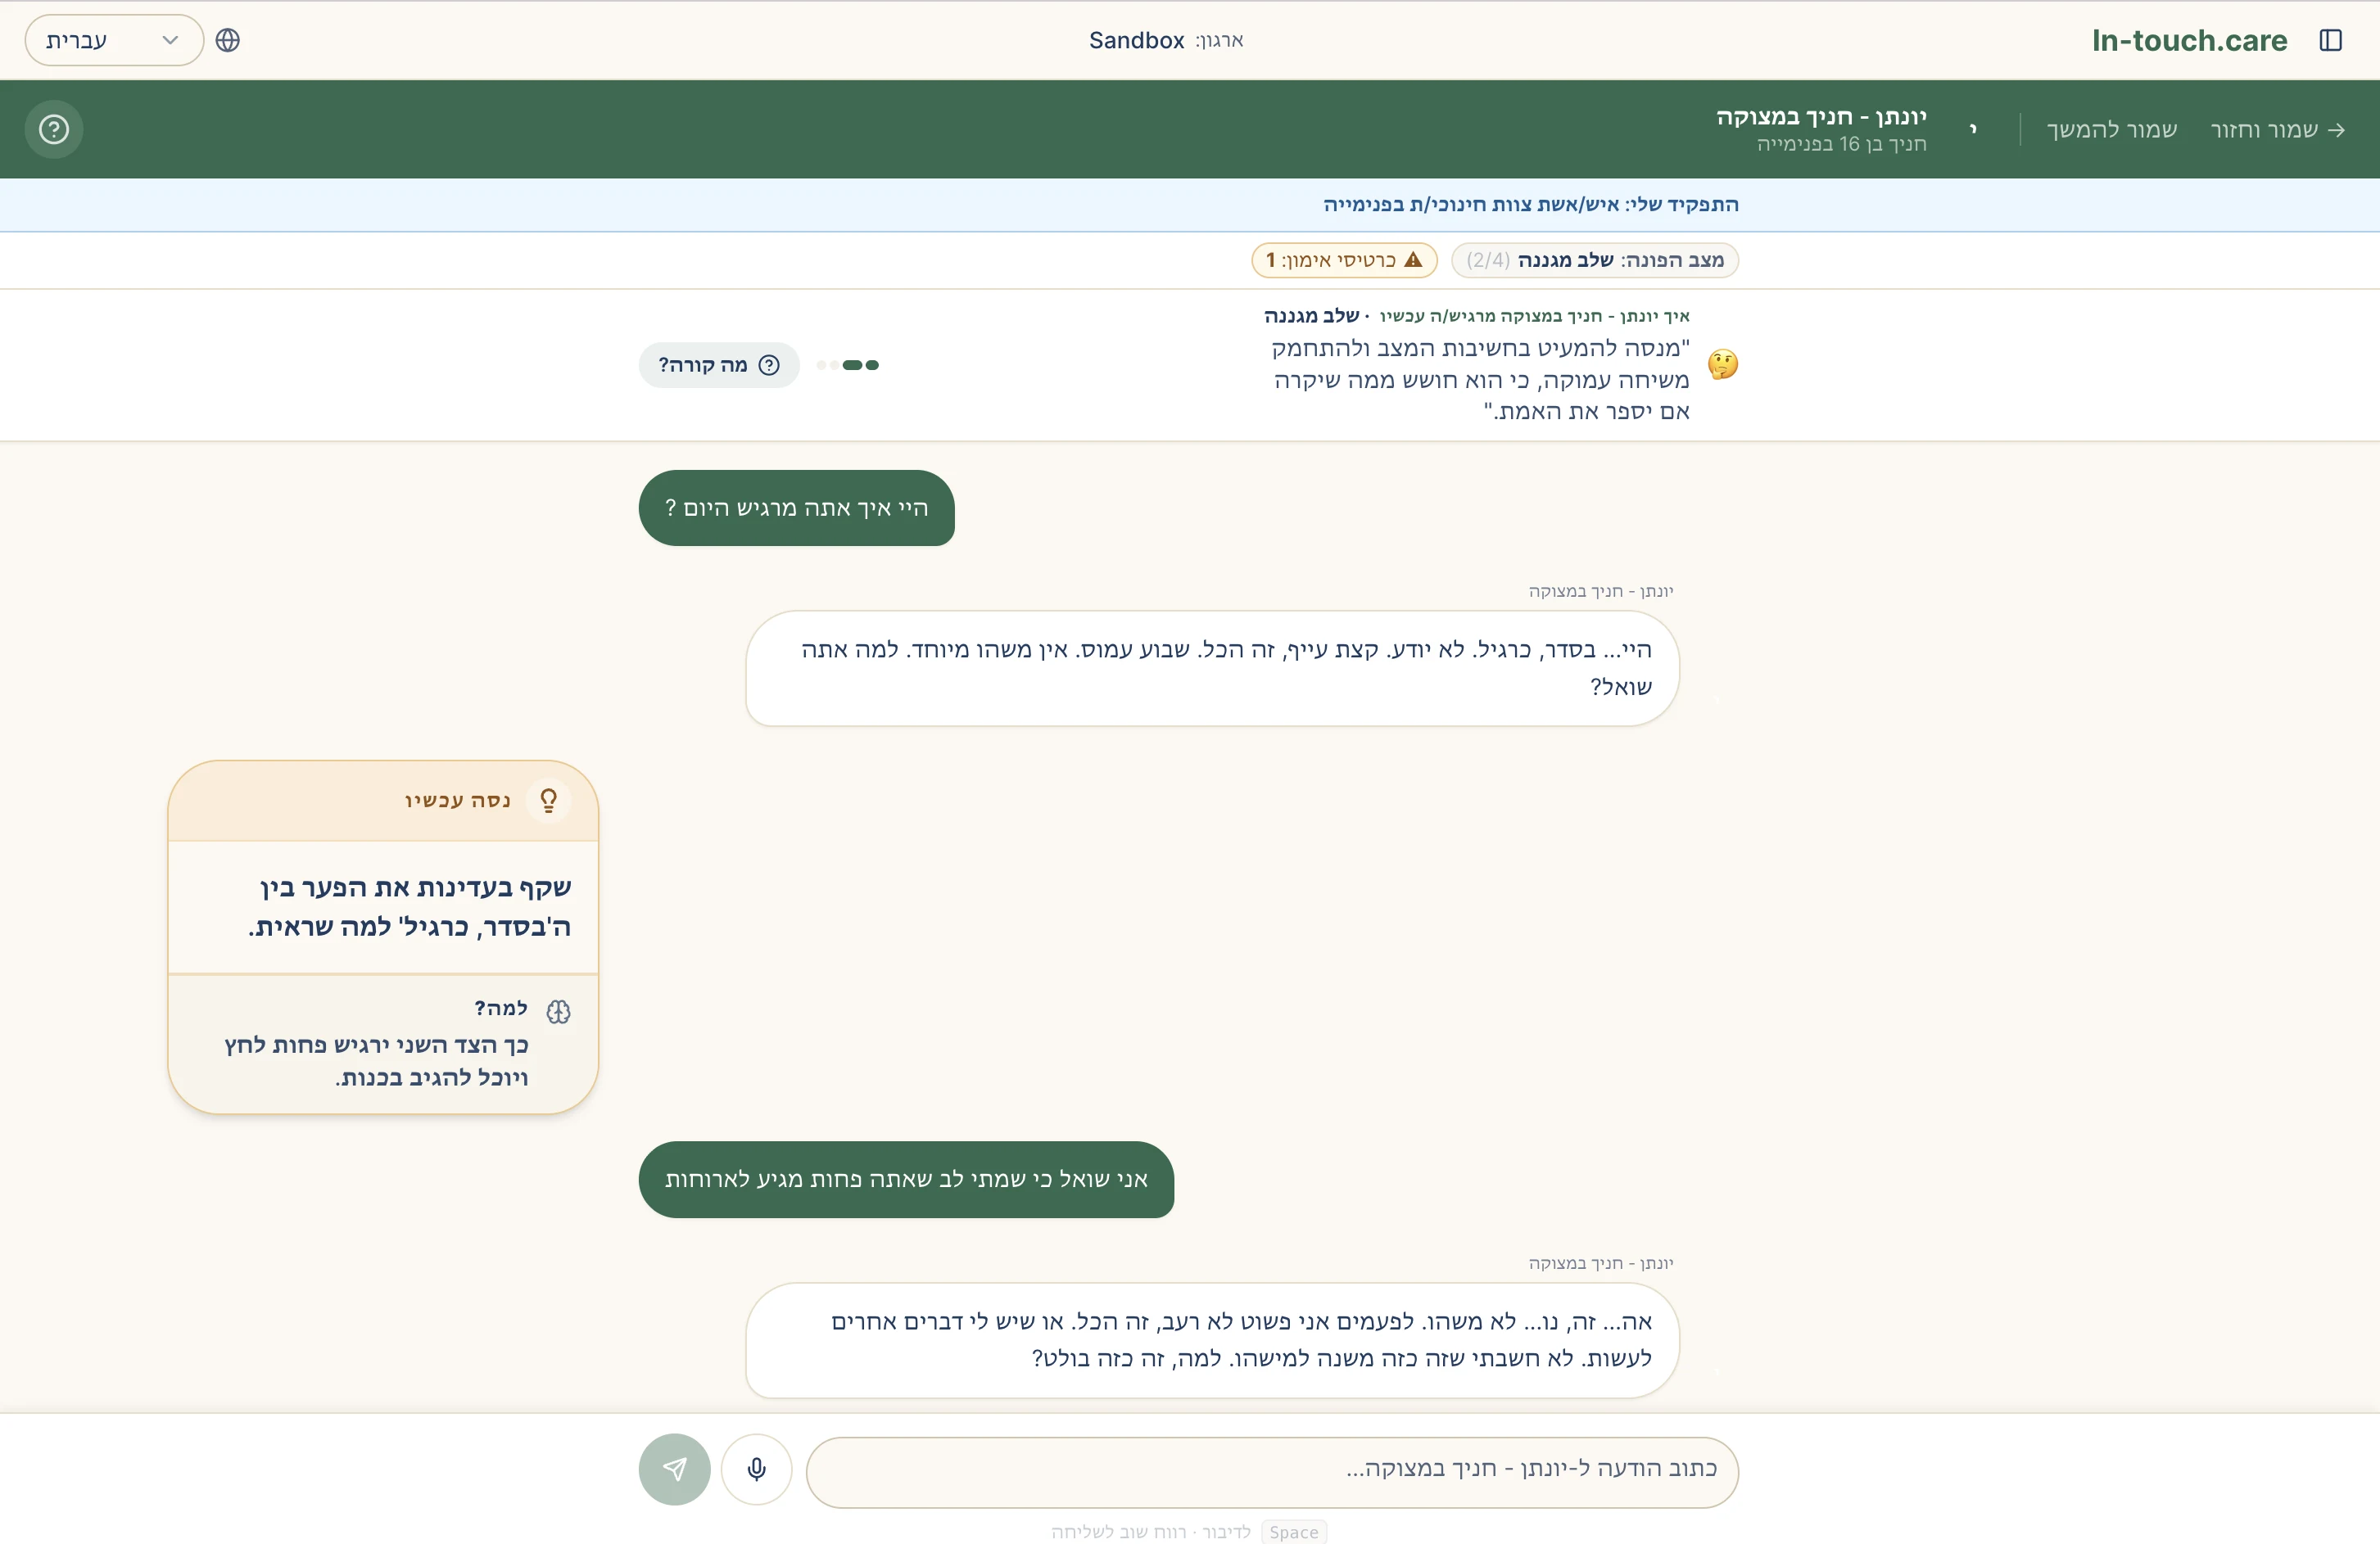The image size is (2380, 1544).
Task: Send message with paper plane icon
Action: (x=674, y=1469)
